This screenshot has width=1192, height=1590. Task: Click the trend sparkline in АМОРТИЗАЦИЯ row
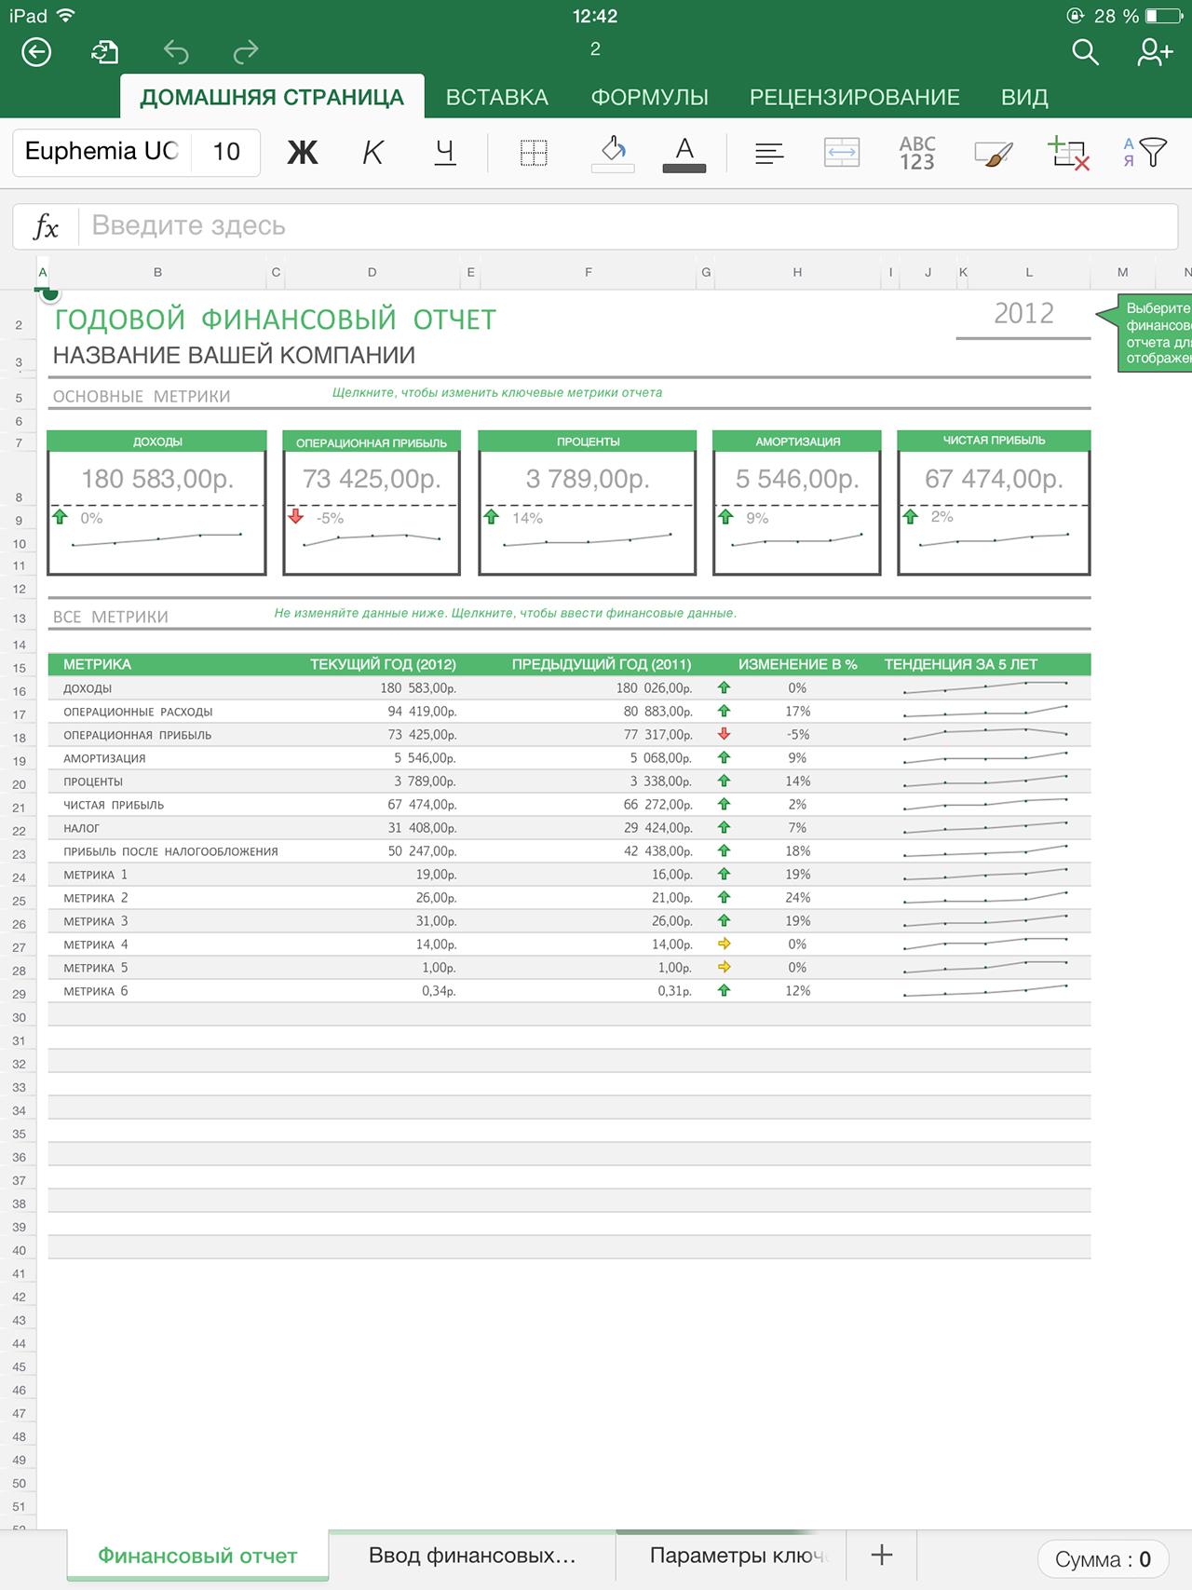pos(985,758)
